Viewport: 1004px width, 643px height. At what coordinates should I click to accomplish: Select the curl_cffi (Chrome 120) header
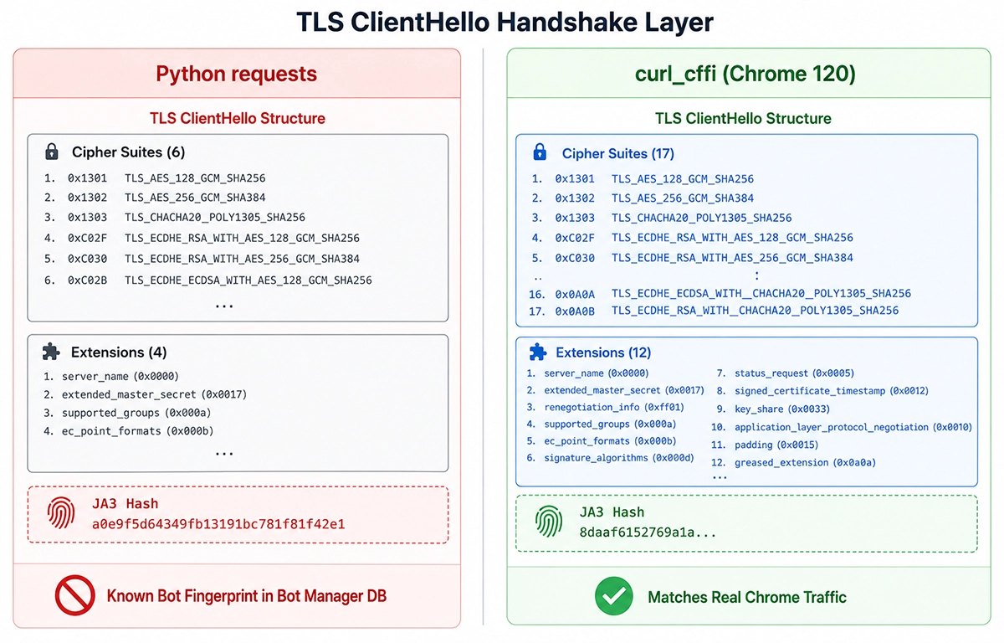click(745, 74)
